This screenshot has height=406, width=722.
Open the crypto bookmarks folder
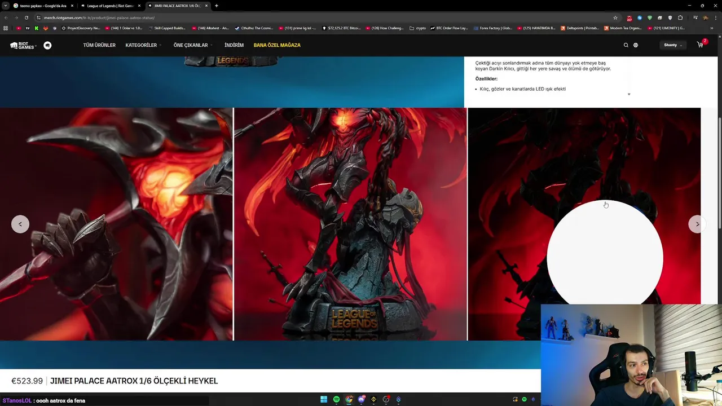coord(418,28)
